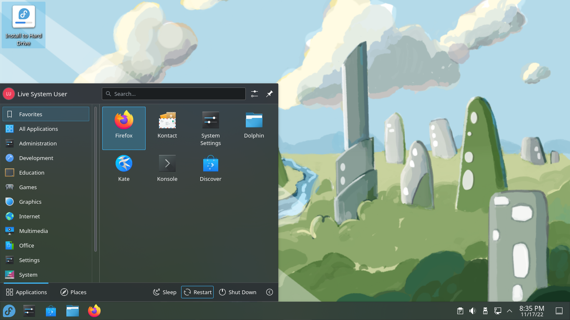
Task: Open the Games category
Action: pyautogui.click(x=46, y=187)
